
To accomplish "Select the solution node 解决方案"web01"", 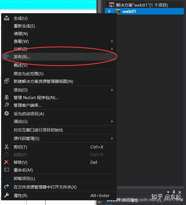I will click(x=144, y=5).
